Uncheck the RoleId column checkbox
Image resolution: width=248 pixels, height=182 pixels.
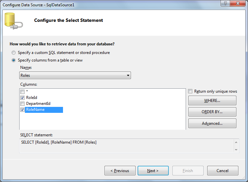[23, 98]
